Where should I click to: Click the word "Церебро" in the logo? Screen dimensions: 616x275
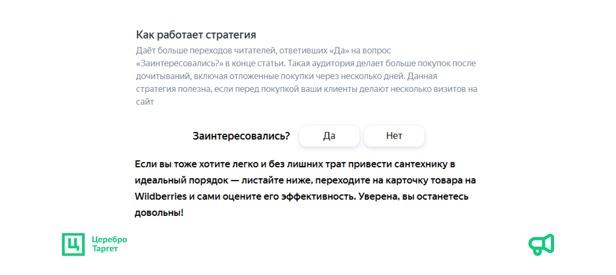(109, 239)
